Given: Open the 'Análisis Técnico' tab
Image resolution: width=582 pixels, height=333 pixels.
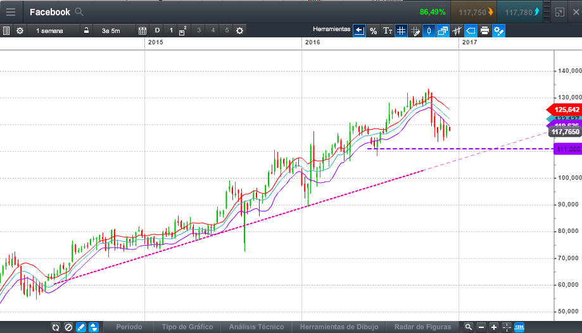Looking at the screenshot, I should coord(256,327).
